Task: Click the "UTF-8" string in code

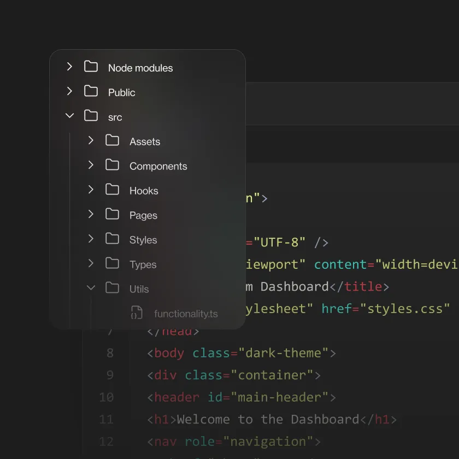Action: (279, 243)
